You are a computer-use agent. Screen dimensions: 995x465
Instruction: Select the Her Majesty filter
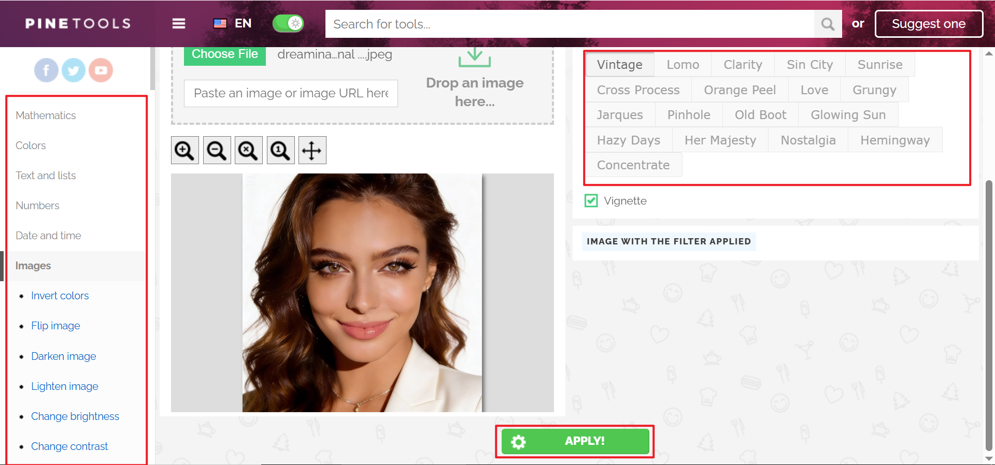(720, 140)
